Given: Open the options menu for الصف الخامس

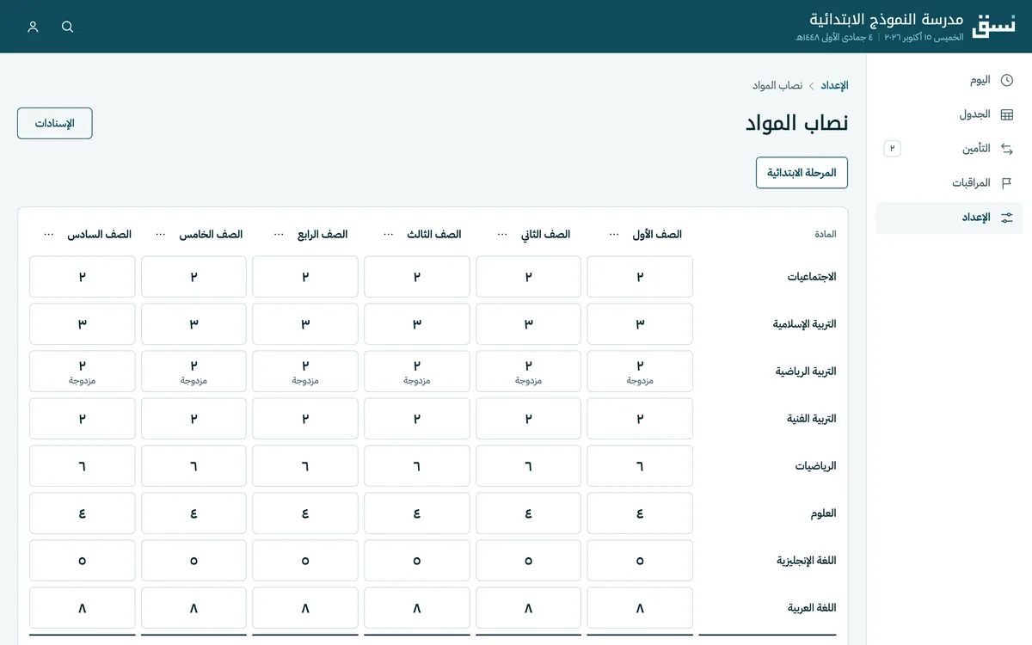Looking at the screenshot, I should (x=161, y=234).
